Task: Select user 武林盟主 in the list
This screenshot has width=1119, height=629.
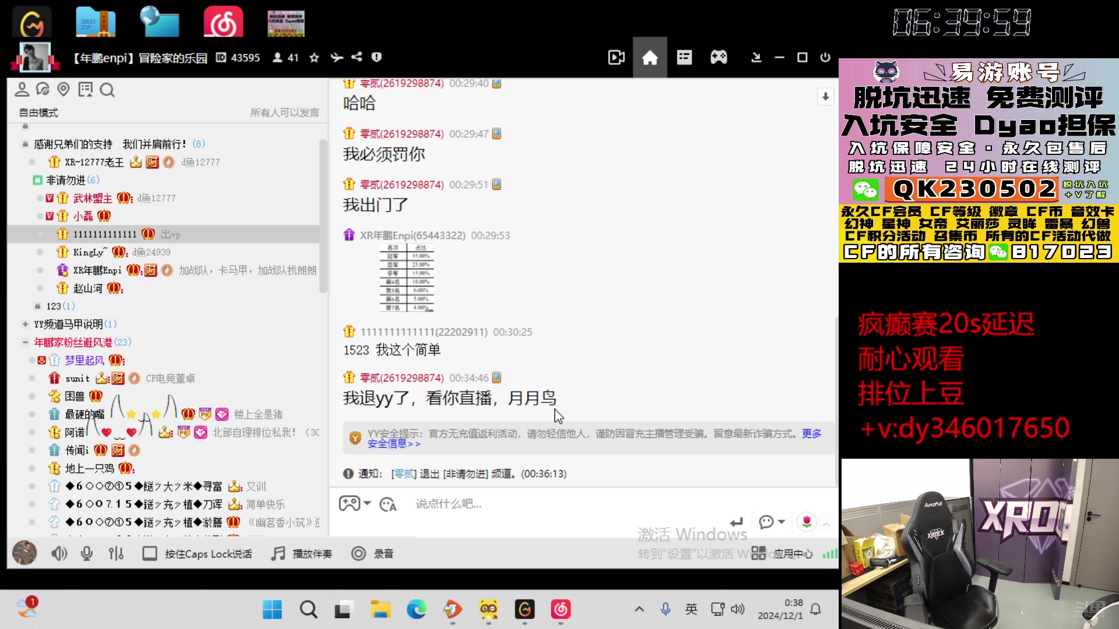Action: [x=93, y=199]
